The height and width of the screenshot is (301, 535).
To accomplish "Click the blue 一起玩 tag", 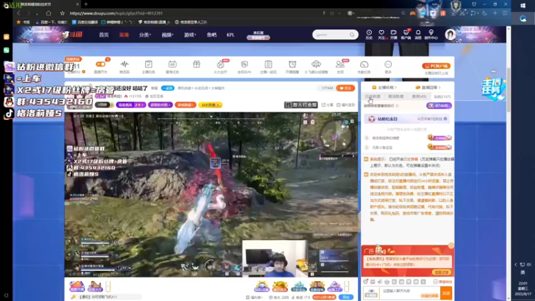I will (168, 88).
